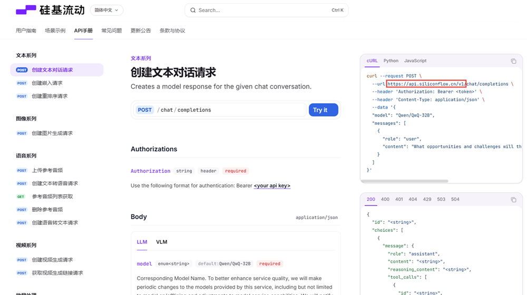
Task: Click the 文本系列 sidebar heading
Action: [x=26, y=55]
